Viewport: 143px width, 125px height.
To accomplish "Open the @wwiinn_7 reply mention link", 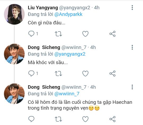I will pos(67,94).
